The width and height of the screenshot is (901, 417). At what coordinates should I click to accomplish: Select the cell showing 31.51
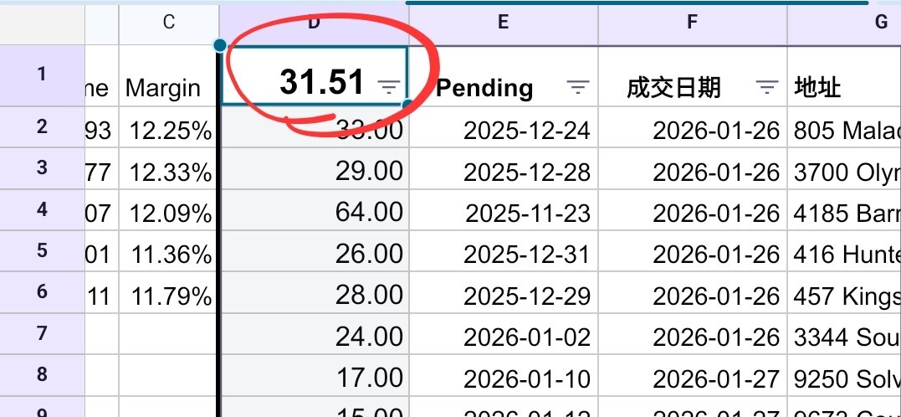[315, 75]
